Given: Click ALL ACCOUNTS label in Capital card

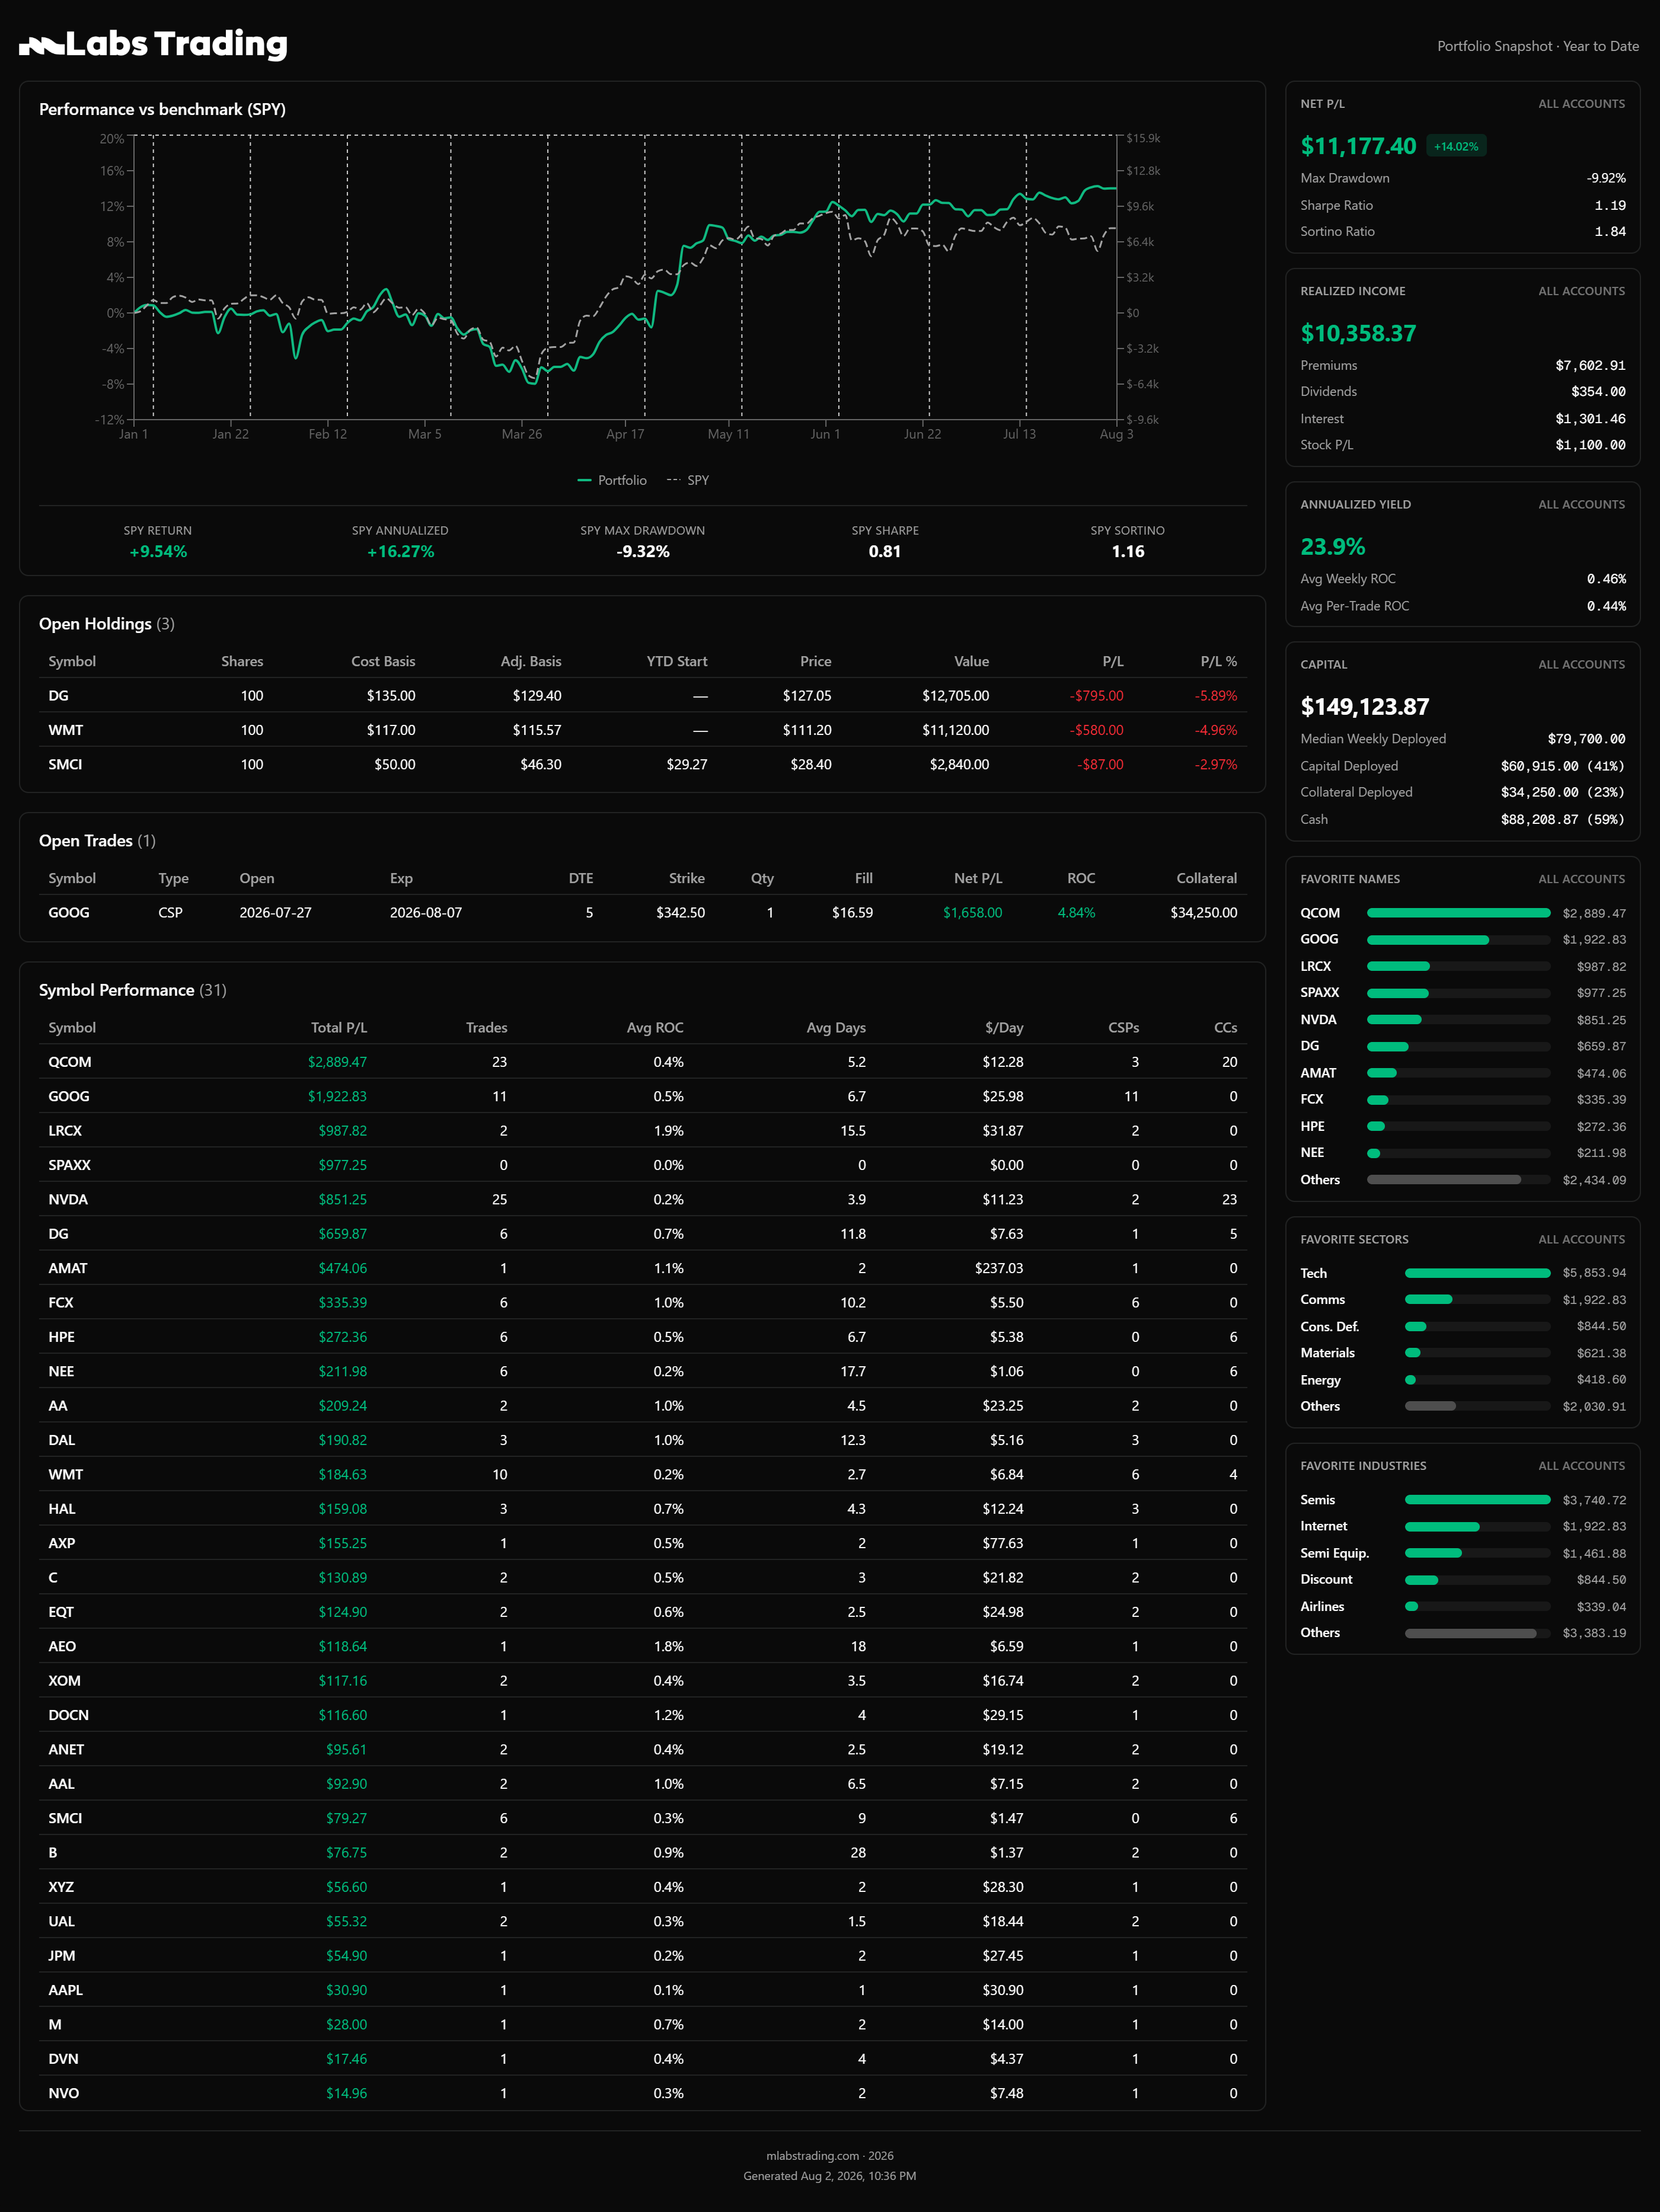Looking at the screenshot, I should click(x=1582, y=664).
